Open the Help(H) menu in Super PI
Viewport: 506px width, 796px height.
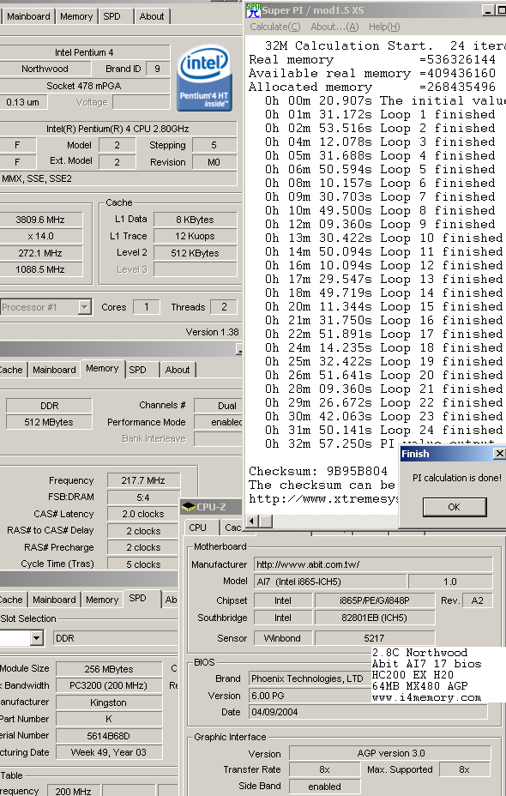(384, 27)
